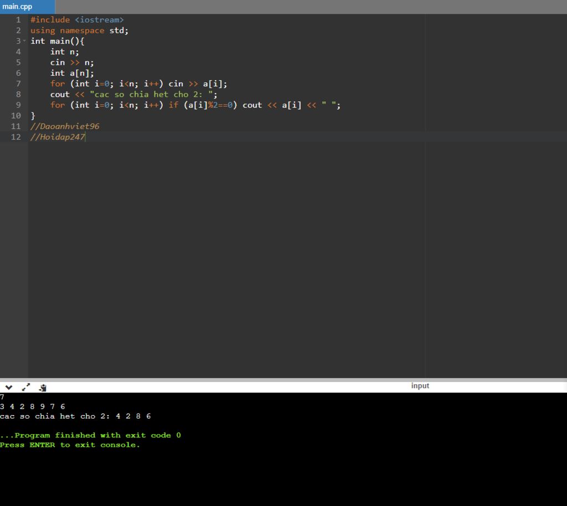Click the '#include <iostream>' code line
This screenshot has height=506, width=567.
[x=77, y=20]
